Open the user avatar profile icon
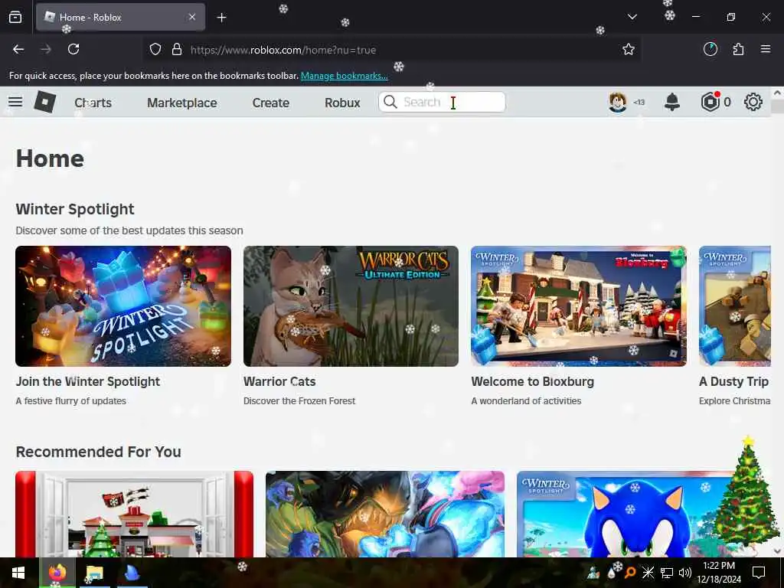The height and width of the screenshot is (588, 784). (618, 102)
